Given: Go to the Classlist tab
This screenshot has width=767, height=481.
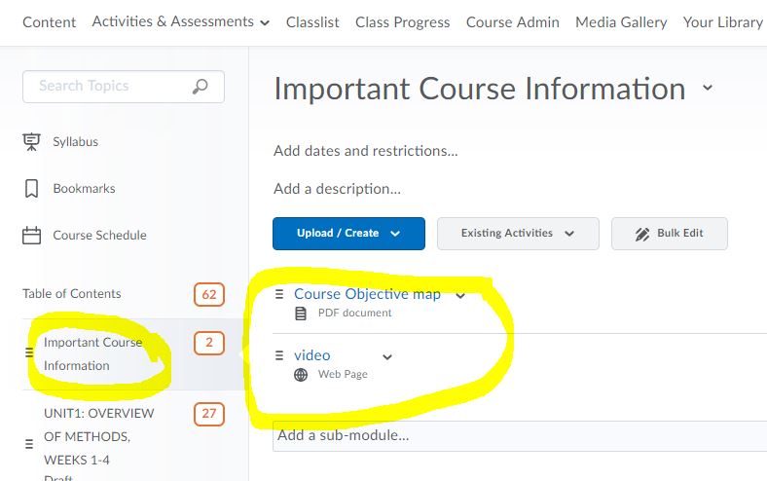Looking at the screenshot, I should coord(312,22).
